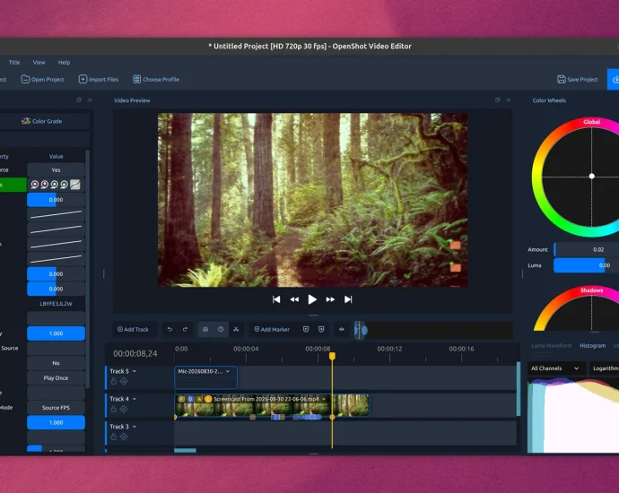Redo the last timeline action
This screenshot has width=619, height=493.
185,329
